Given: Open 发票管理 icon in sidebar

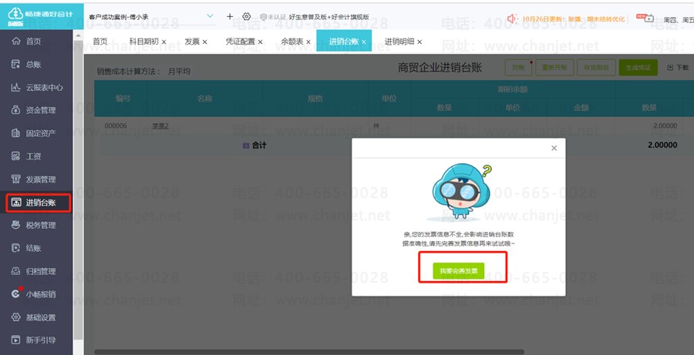Looking at the screenshot, I should tap(16, 179).
